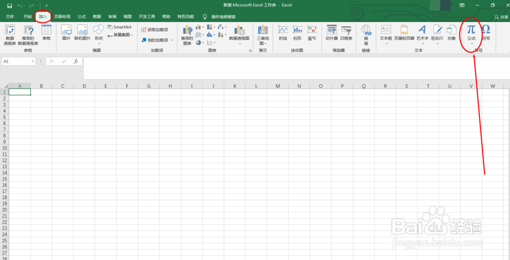Open the scatter or bubble chart dropdown
This screenshot has width=510, height=260.
click(211, 43)
